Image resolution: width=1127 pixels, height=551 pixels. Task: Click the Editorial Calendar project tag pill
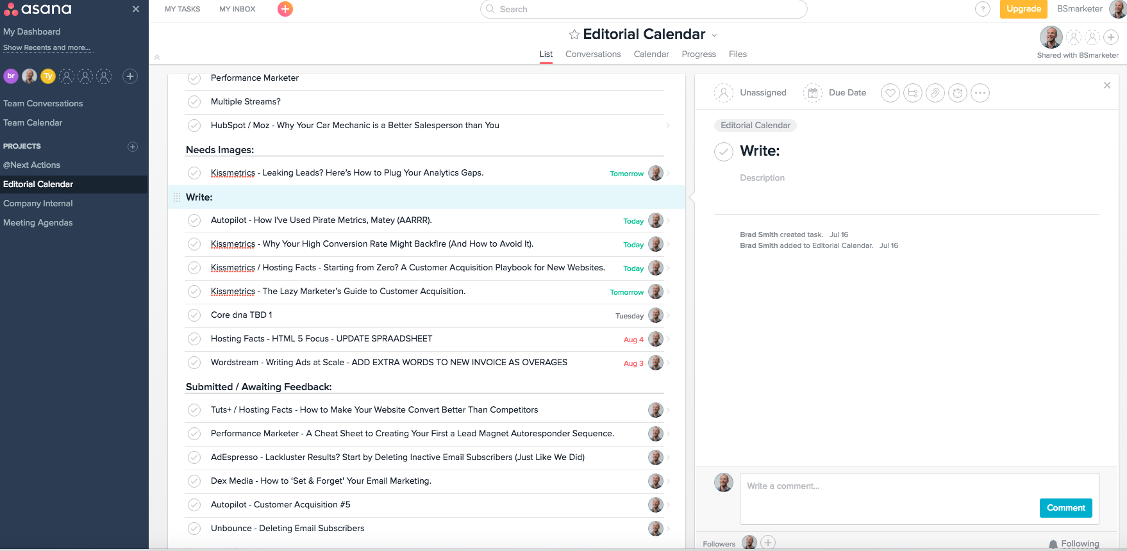pyautogui.click(x=755, y=126)
